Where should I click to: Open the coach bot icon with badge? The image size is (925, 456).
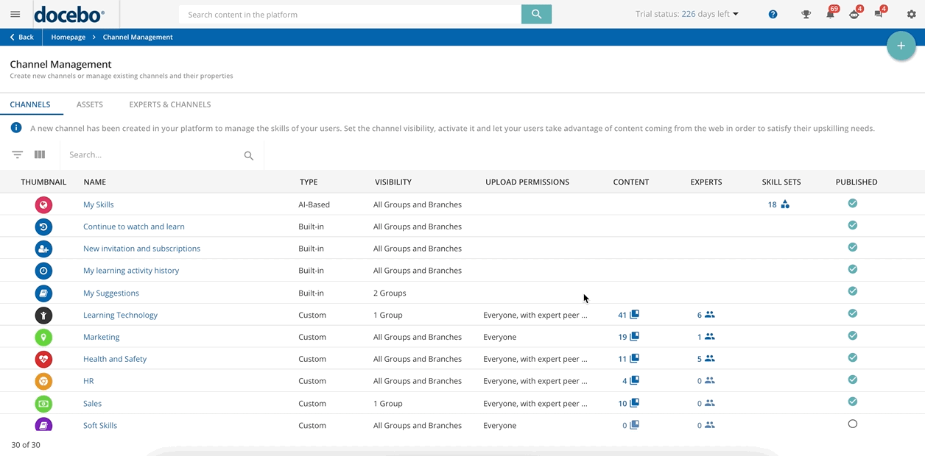pyautogui.click(x=854, y=14)
